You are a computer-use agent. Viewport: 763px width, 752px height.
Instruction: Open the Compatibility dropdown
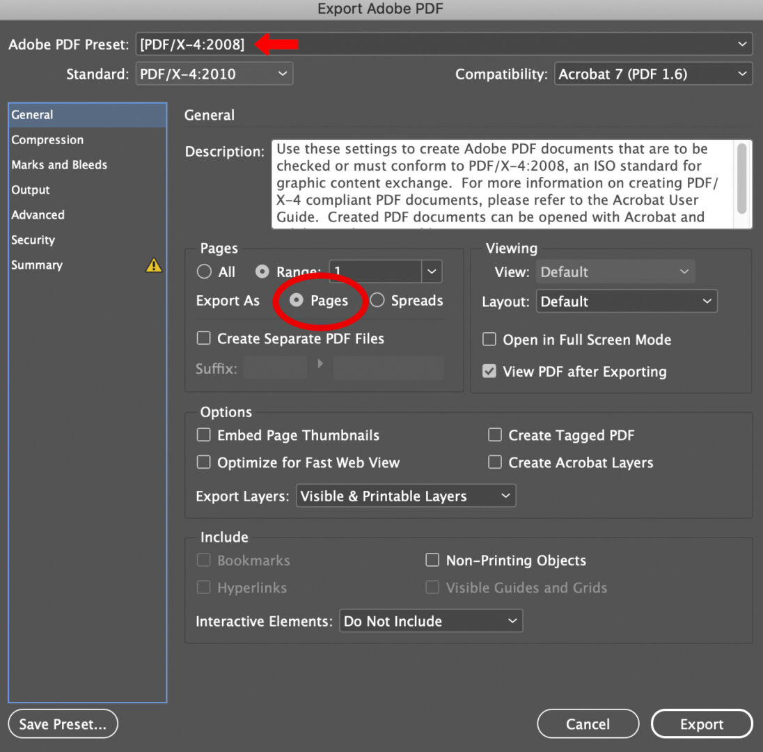pyautogui.click(x=653, y=74)
